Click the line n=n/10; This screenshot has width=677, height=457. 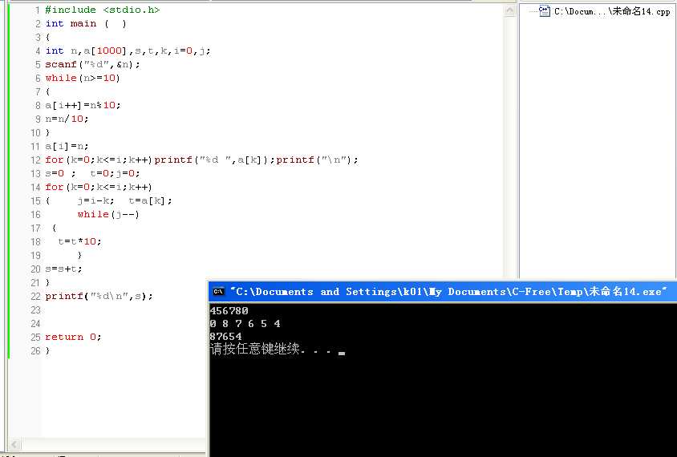(x=67, y=119)
